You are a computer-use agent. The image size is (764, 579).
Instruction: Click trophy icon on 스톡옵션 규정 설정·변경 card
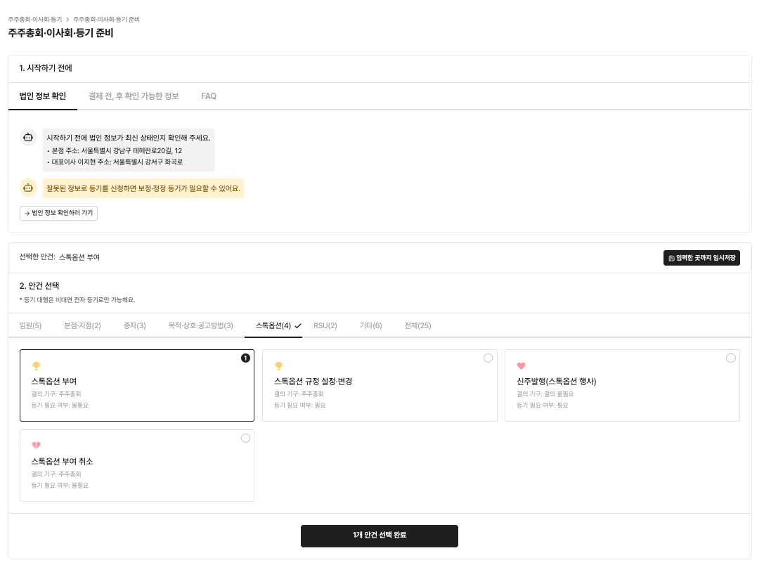pos(279,365)
